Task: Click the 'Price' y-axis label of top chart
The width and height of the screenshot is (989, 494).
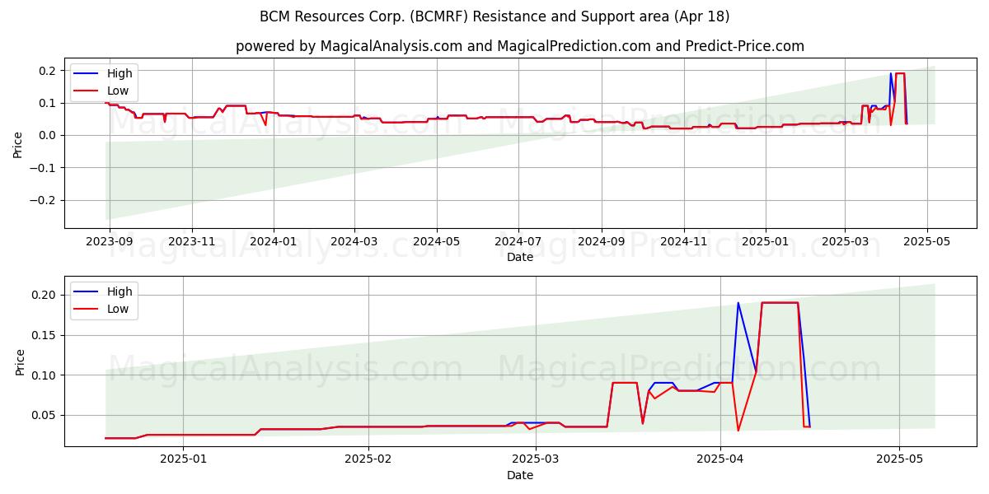Action: (x=18, y=144)
